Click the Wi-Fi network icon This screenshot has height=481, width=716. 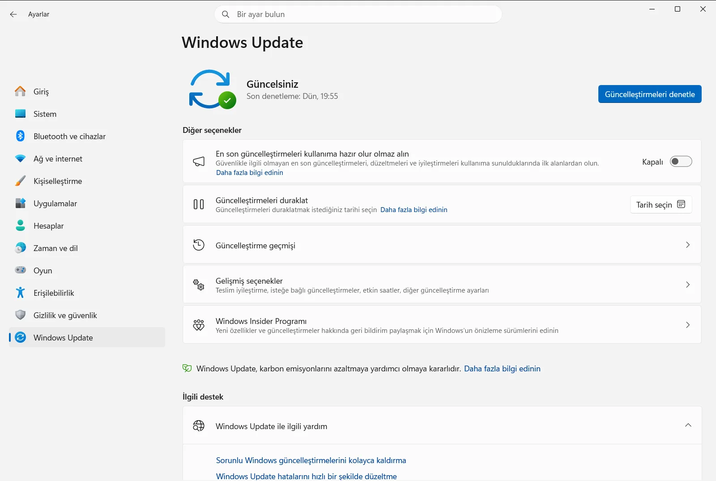[20, 158]
